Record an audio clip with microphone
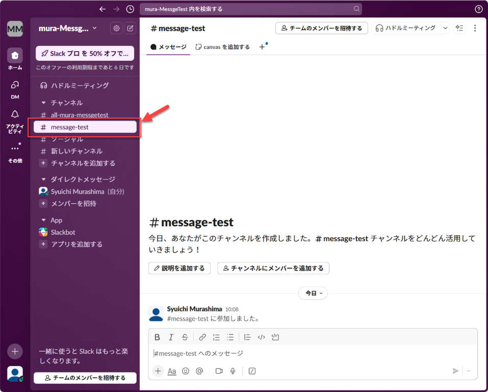Image resolution: width=488 pixels, height=392 pixels. [x=233, y=371]
